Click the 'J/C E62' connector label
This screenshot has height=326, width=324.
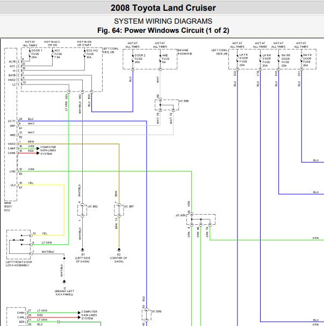pos(92,207)
